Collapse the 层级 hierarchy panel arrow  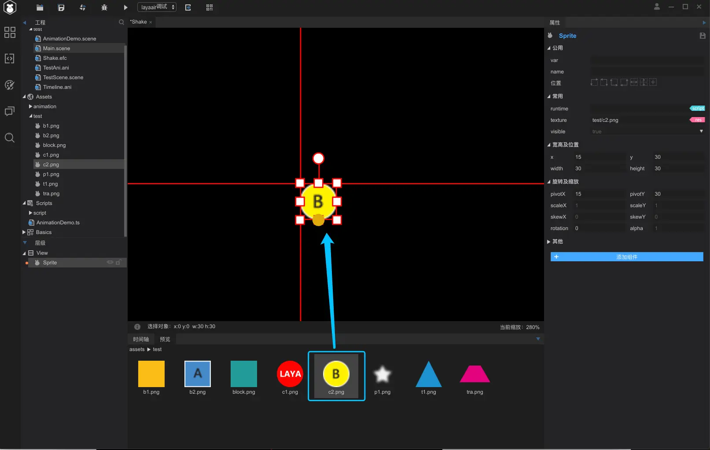25,242
